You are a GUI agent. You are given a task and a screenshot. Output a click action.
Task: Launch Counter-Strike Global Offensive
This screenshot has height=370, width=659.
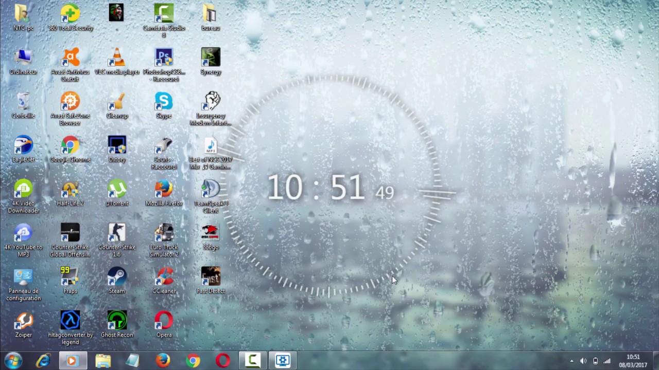point(70,232)
